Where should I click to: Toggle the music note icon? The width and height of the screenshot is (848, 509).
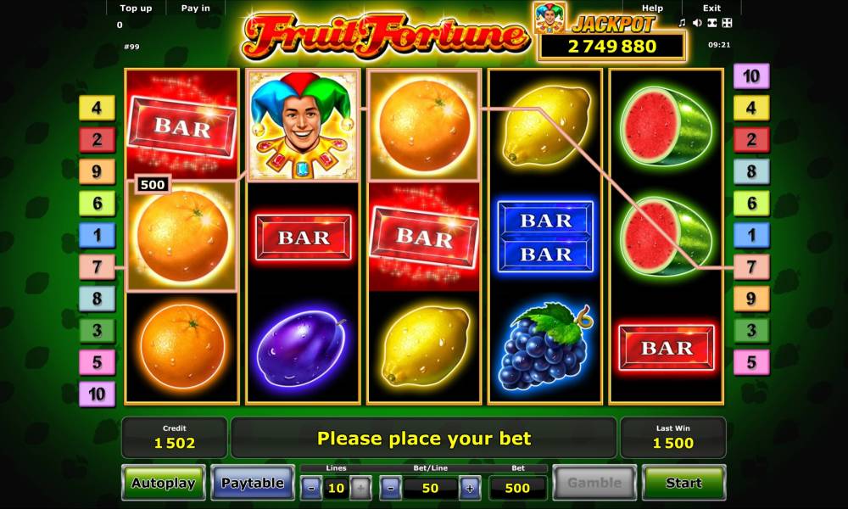pos(682,23)
